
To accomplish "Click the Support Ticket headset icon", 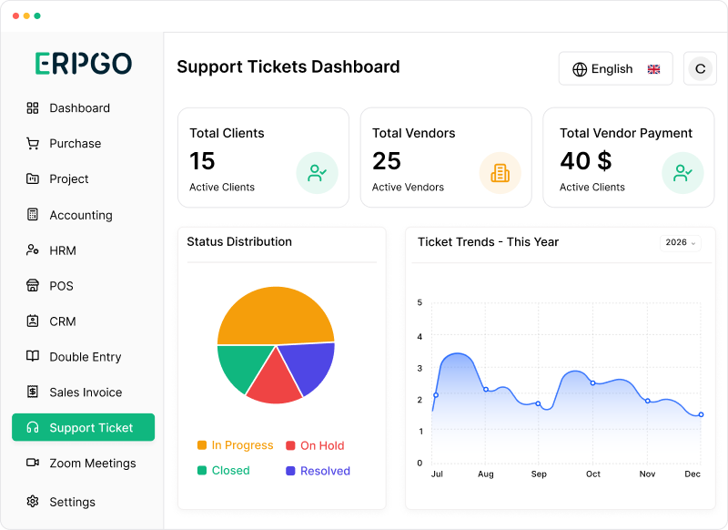I will point(33,427).
